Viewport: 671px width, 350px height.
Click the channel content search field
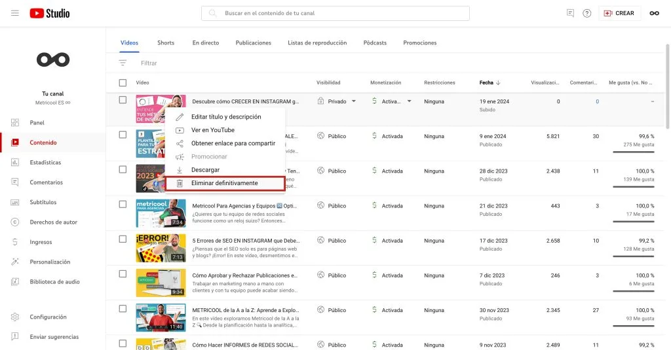335,13
